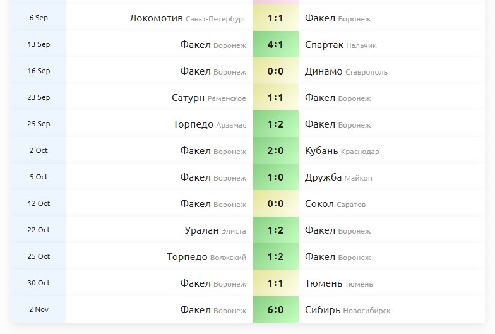Screen dimensions: 495x334
Task: Click the 16 Sep match date
Action: point(39,71)
